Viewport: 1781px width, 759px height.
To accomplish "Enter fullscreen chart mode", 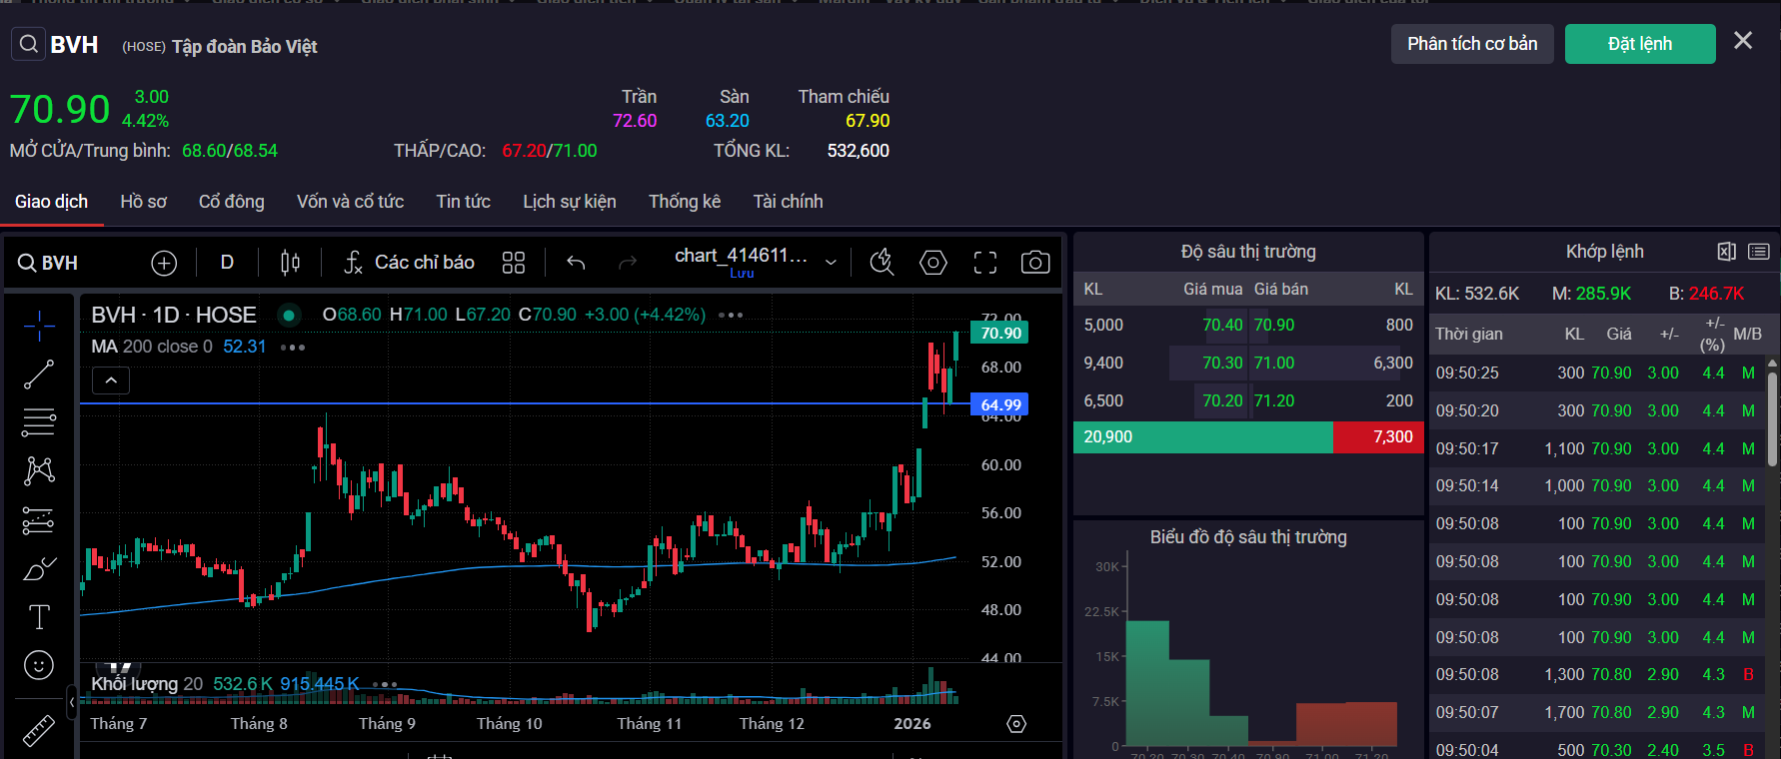I will (984, 263).
